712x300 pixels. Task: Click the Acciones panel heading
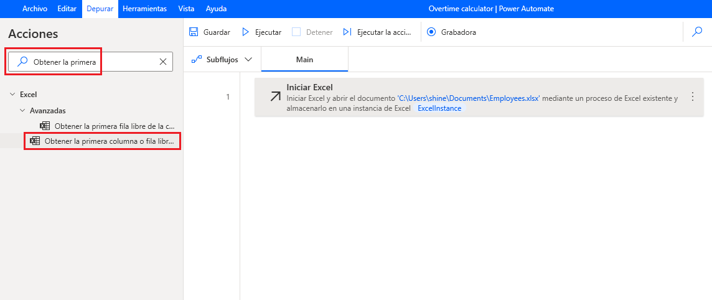(x=33, y=34)
